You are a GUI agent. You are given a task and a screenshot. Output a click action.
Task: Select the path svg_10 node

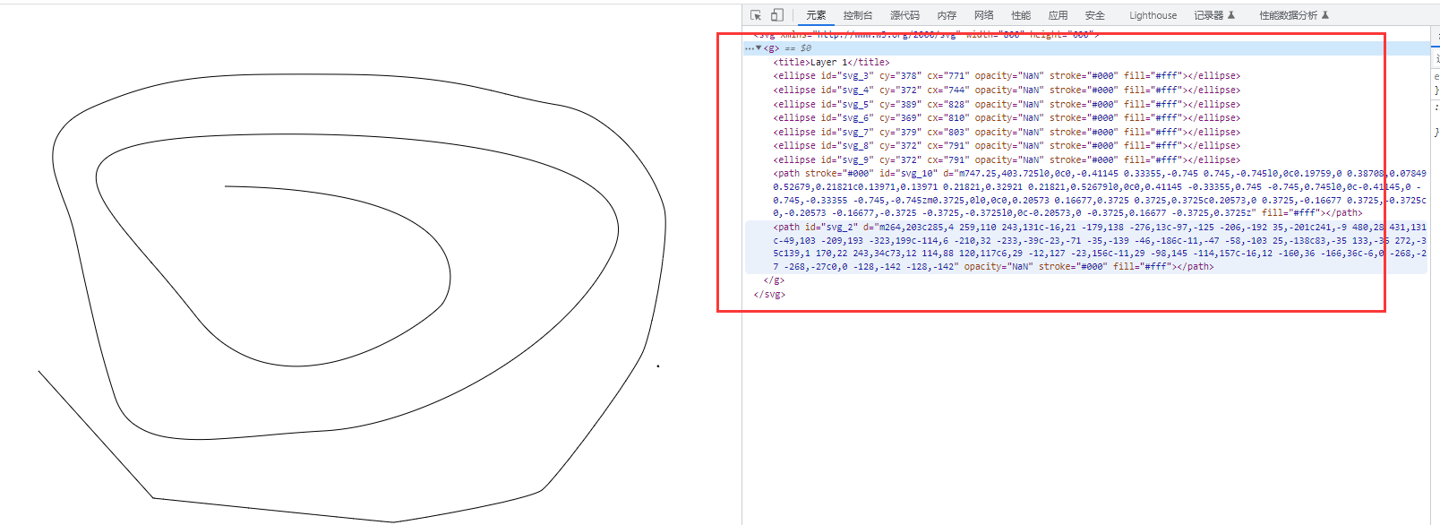1100,193
